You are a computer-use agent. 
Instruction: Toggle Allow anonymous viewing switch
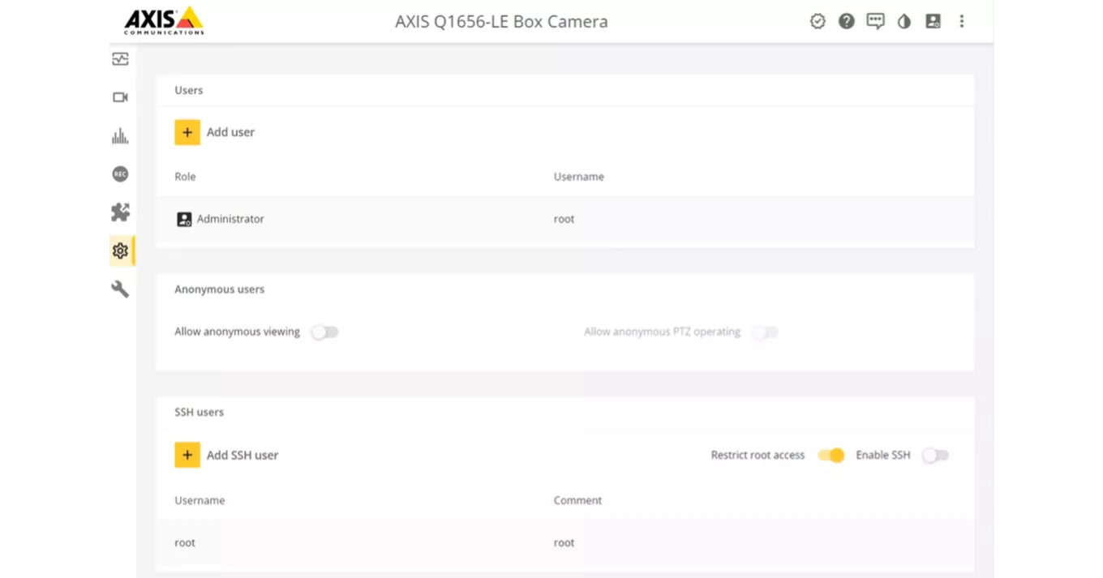[324, 332]
